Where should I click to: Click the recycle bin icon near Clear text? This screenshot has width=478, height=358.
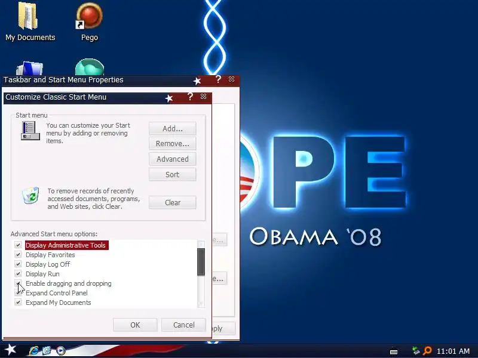(x=30, y=196)
